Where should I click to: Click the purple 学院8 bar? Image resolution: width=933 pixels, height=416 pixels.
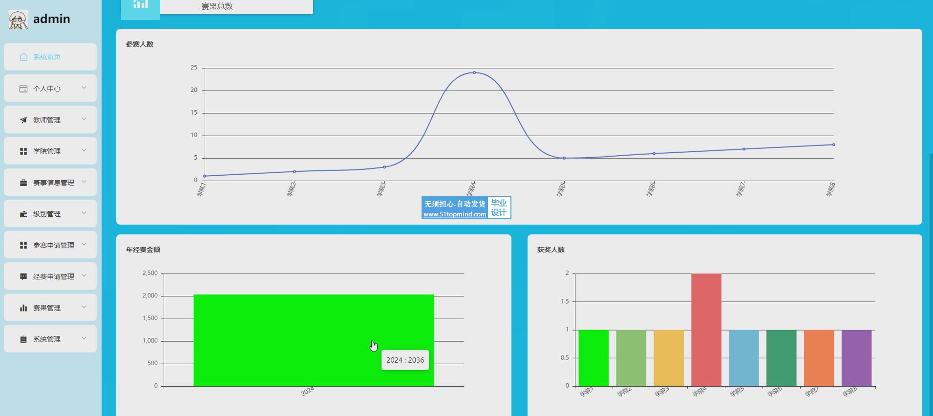[857, 358]
